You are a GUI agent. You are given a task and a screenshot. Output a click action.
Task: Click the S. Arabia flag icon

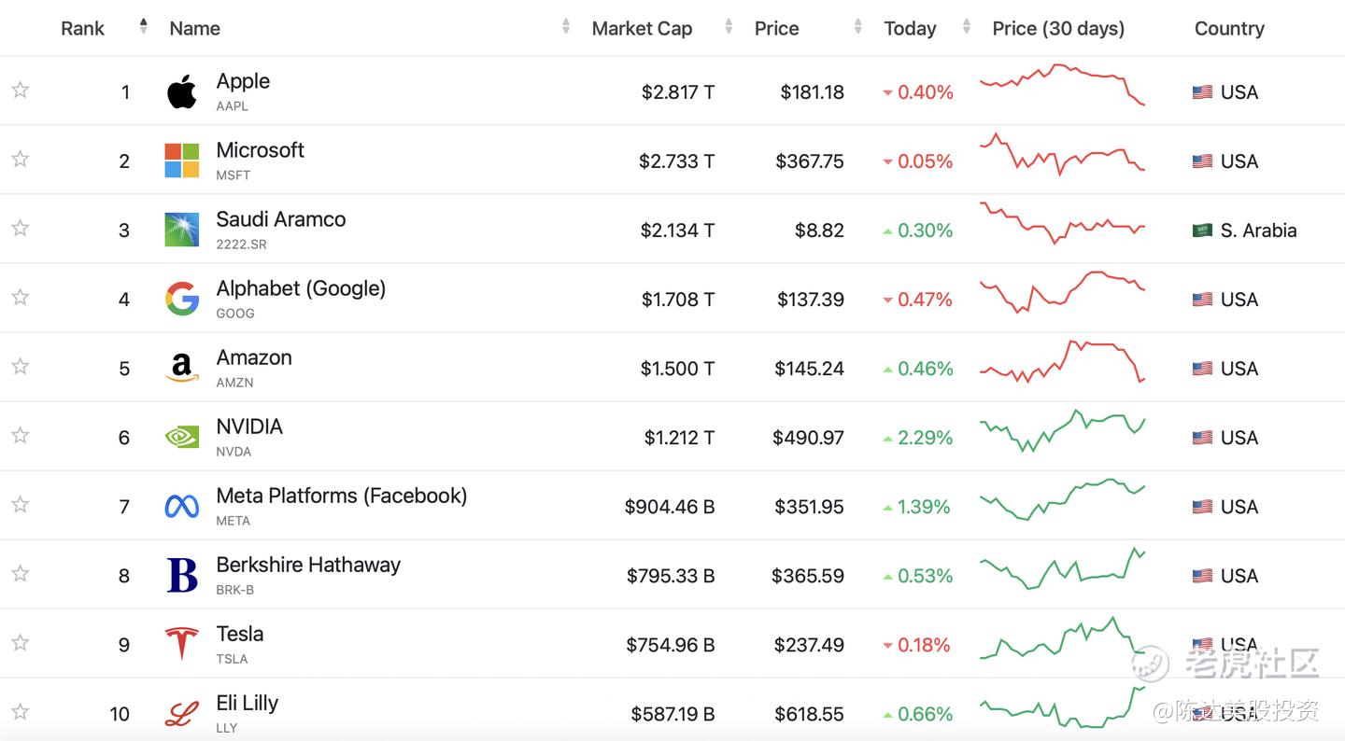coord(1202,230)
